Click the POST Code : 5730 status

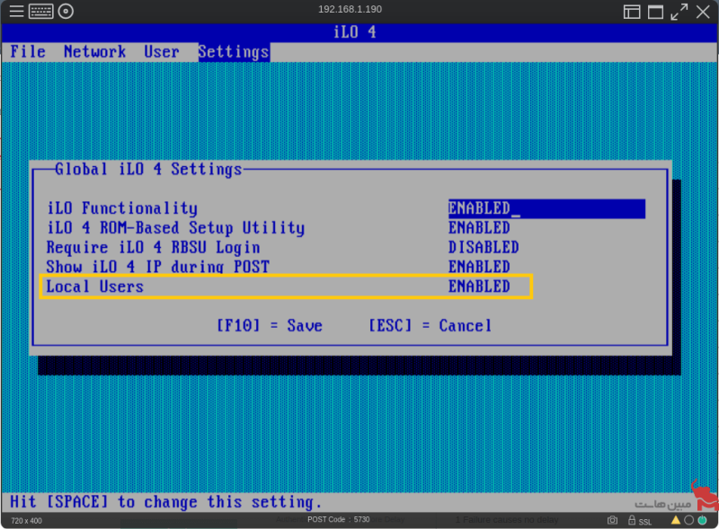tap(339, 519)
